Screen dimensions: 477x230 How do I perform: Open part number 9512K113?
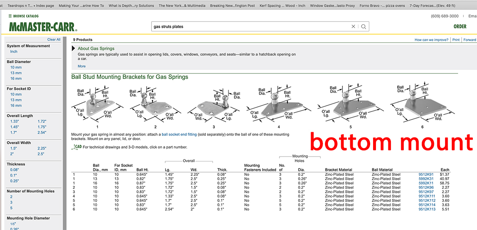tap(427, 209)
